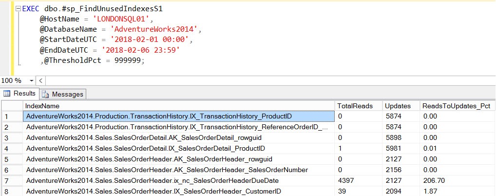Select the IX_SalesOrderDetail_ProductID index cell

179,149
